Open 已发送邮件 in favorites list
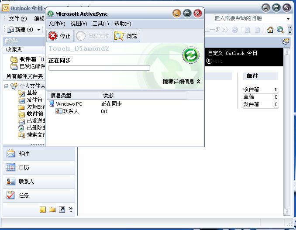 [28, 66]
